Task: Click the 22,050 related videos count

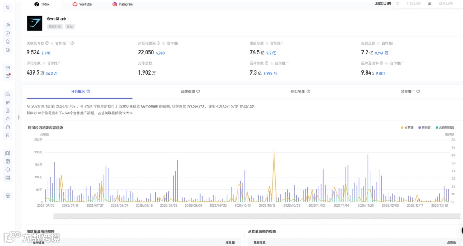Action: click(146, 52)
